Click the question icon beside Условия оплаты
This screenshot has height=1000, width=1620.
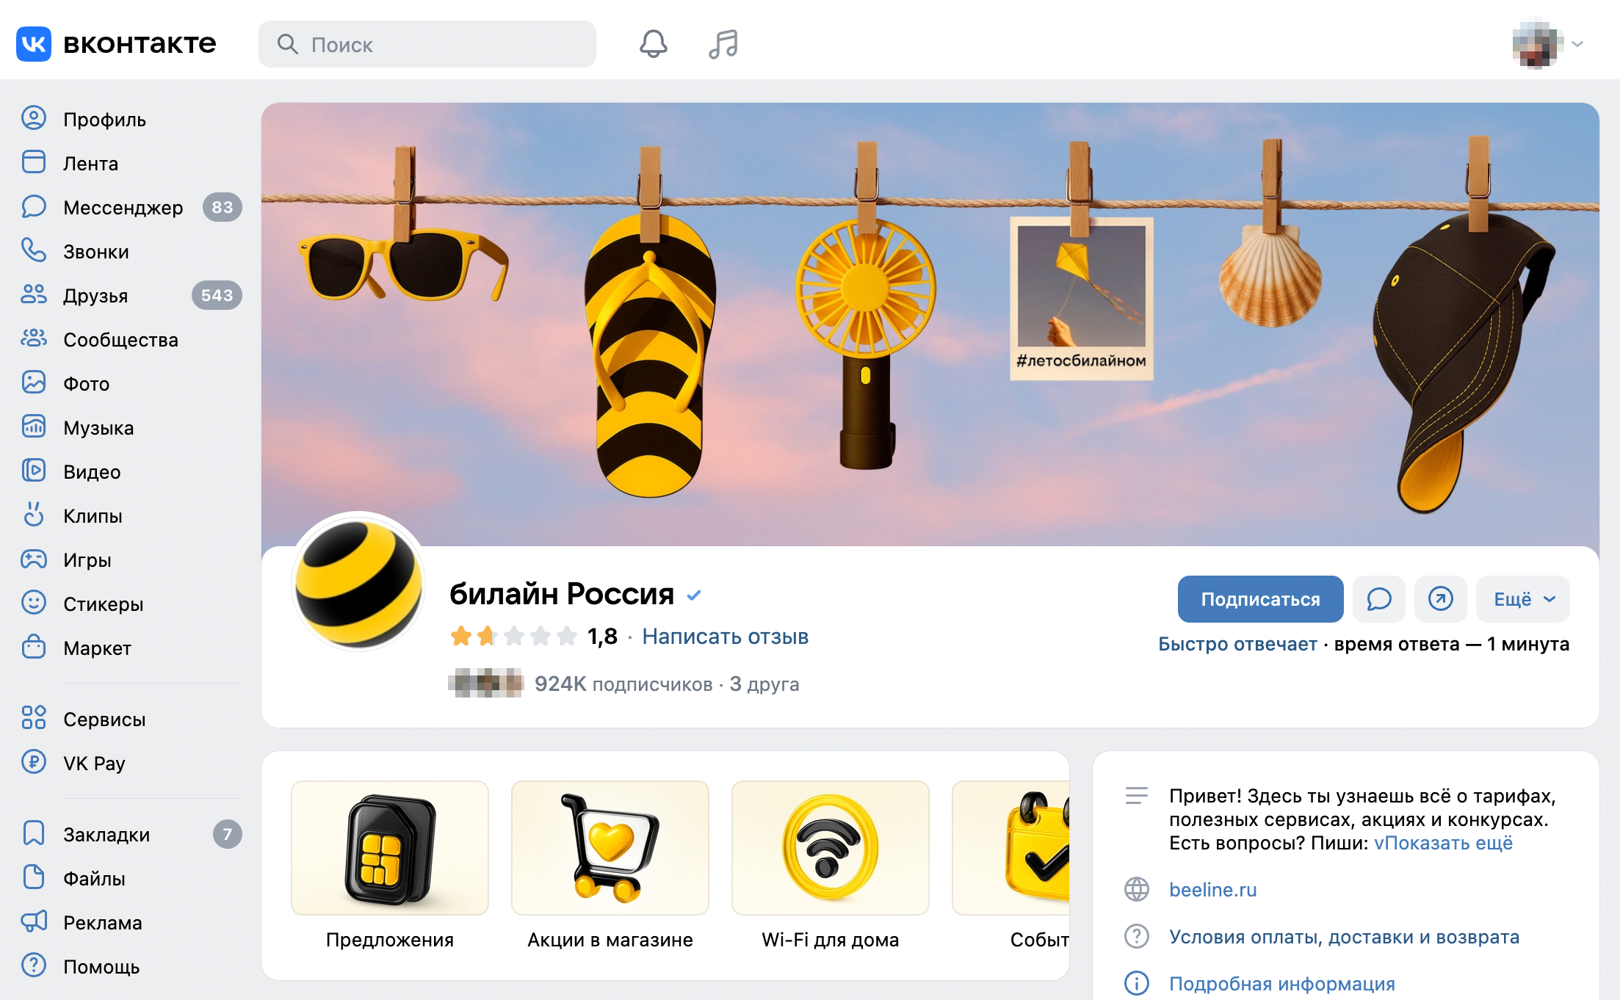(x=1137, y=936)
